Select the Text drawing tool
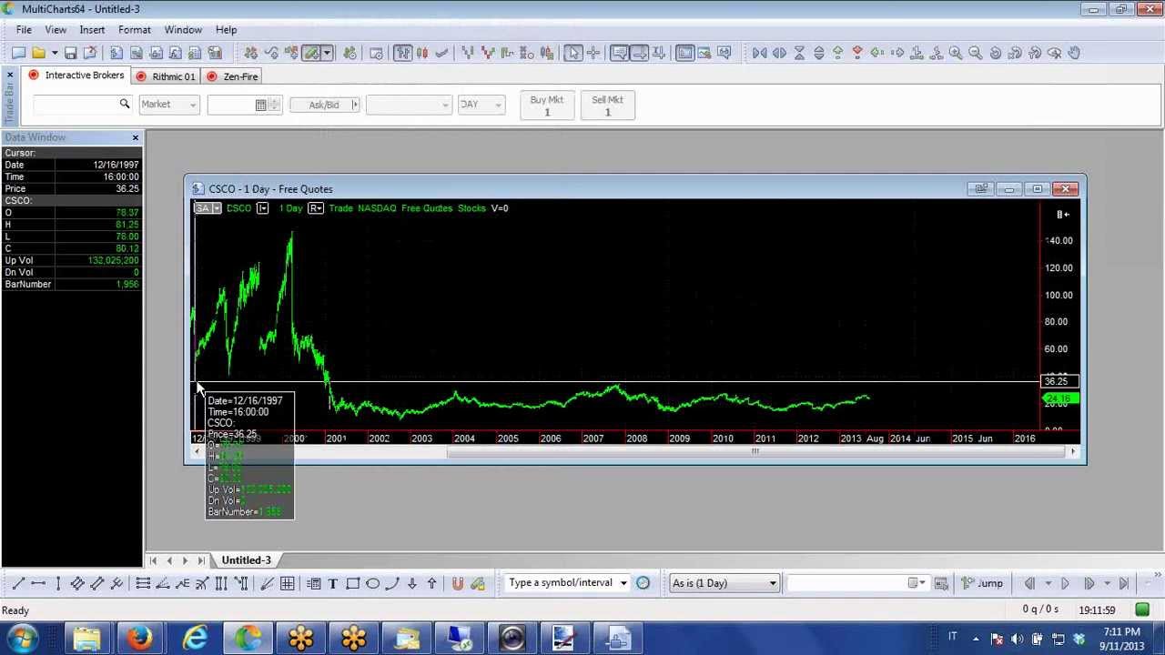This screenshot has width=1165, height=655. (333, 583)
